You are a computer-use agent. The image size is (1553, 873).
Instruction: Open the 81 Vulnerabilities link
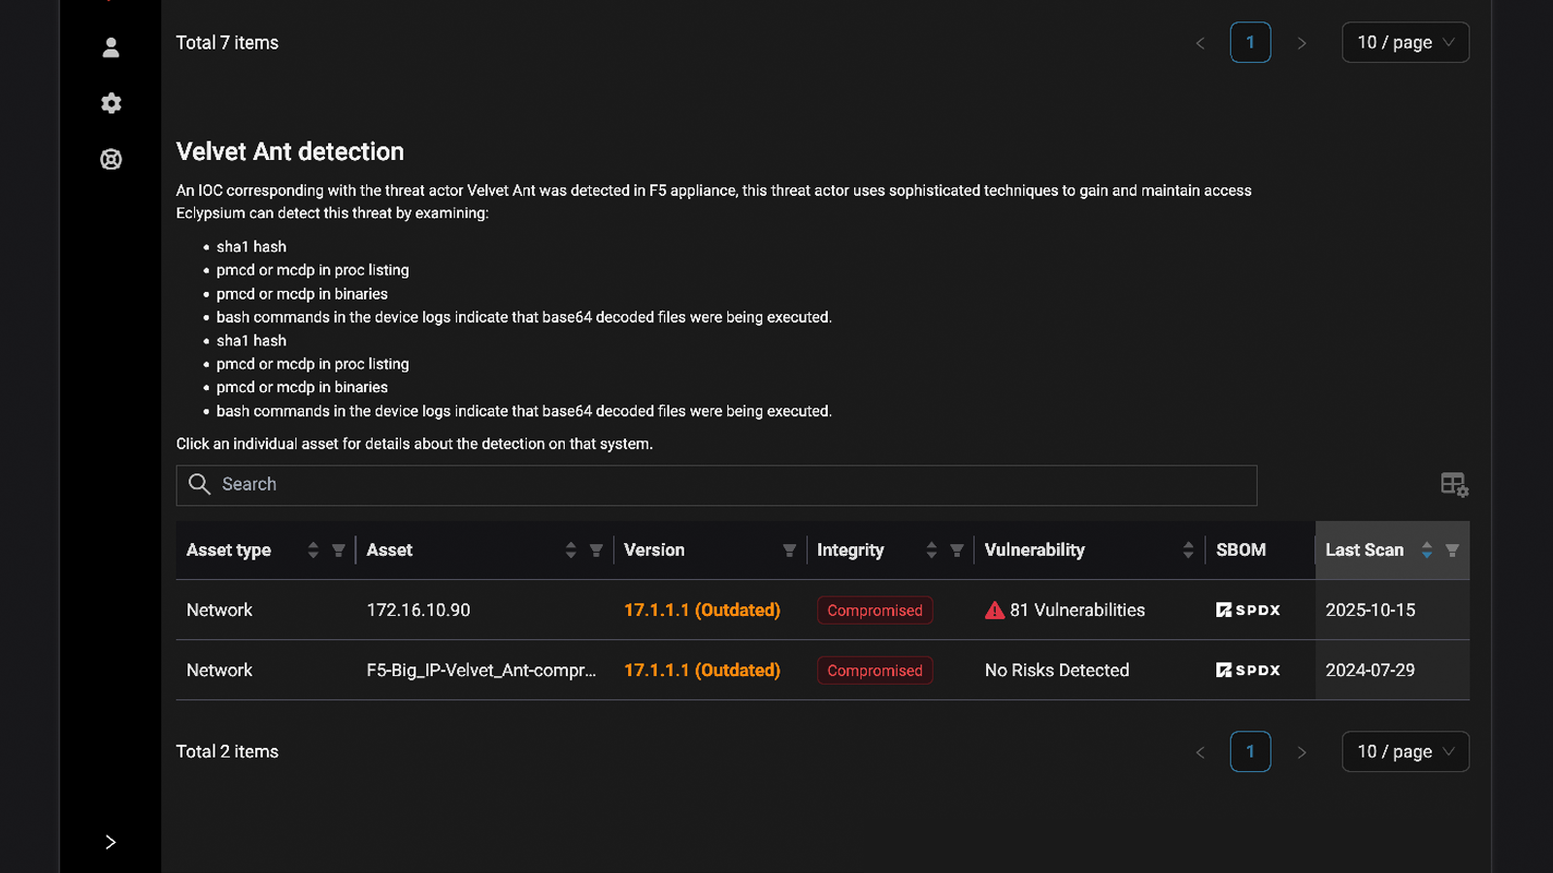coord(1076,610)
